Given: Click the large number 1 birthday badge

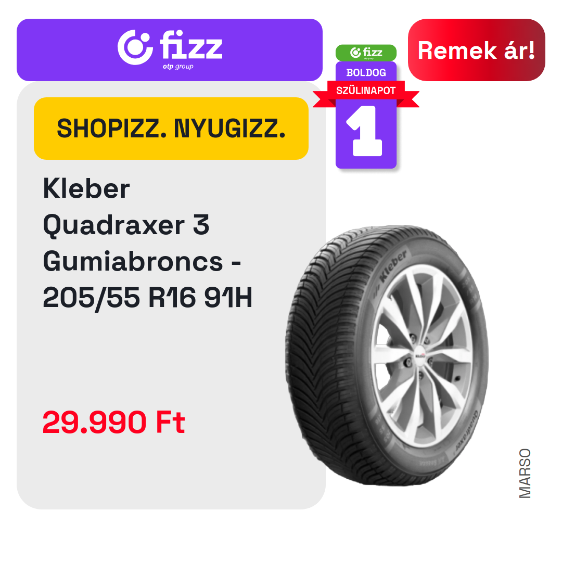Looking at the screenshot, I should click(x=366, y=131).
